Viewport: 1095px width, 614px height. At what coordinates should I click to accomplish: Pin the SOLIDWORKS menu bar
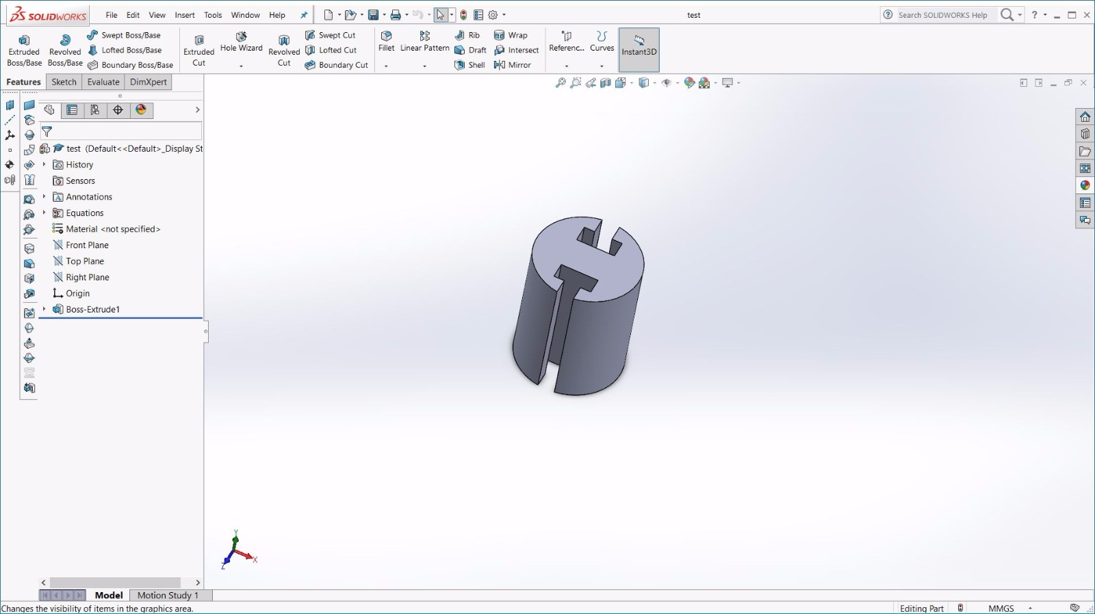pos(304,15)
